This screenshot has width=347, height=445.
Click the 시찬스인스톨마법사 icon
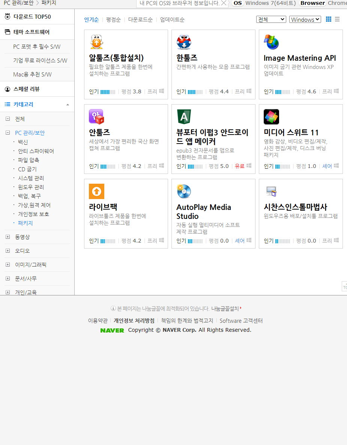[x=271, y=191]
